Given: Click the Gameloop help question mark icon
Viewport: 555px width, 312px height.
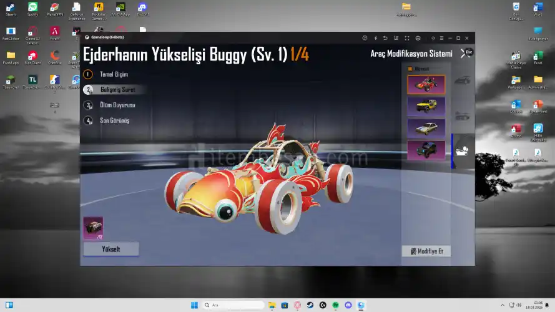Looking at the screenshot, I should [365, 38].
